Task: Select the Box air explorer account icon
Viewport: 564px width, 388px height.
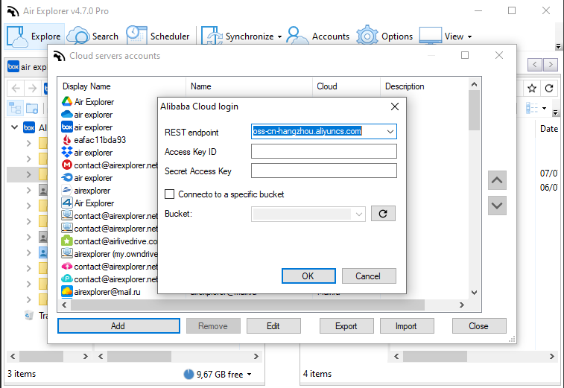Action: (67, 127)
